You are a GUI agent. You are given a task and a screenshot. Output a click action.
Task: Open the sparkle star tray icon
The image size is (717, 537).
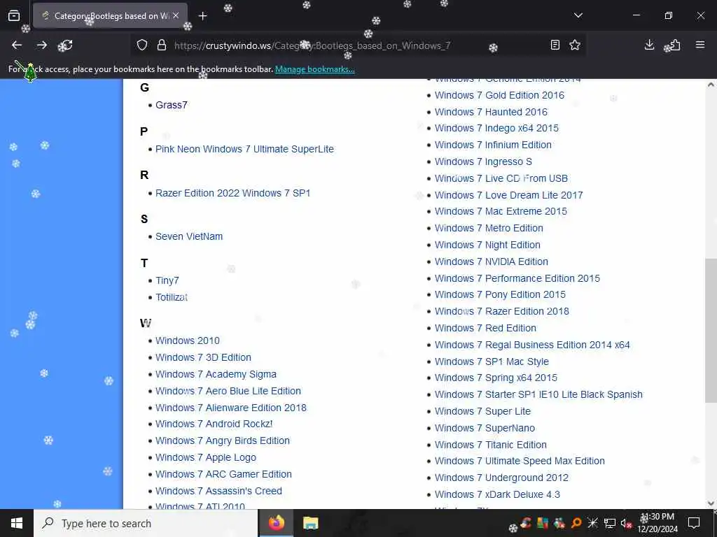(592, 523)
